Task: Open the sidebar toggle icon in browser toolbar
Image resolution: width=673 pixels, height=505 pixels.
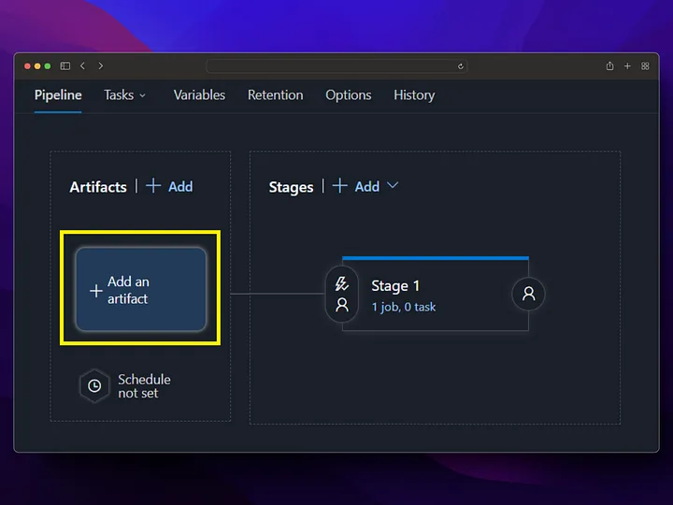Action: (x=65, y=65)
